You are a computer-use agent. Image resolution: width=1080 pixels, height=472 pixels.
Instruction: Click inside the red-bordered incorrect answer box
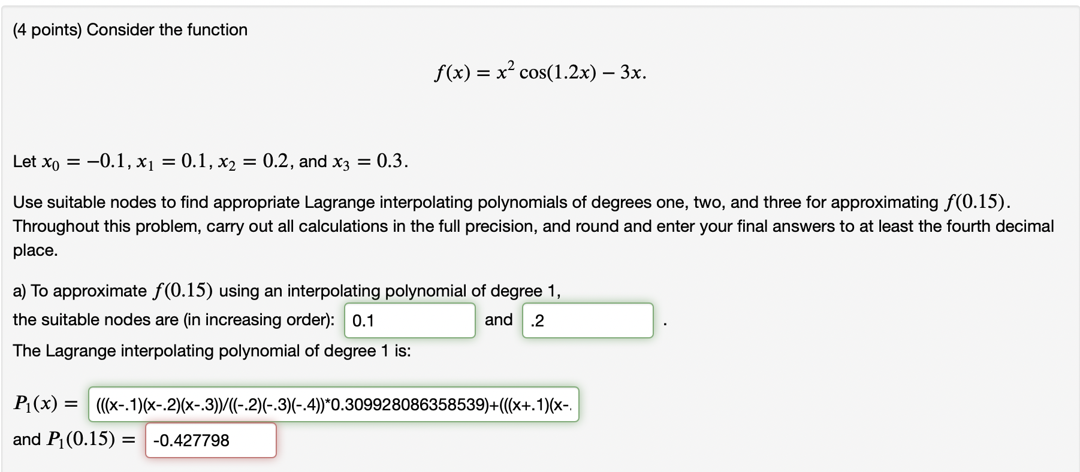[x=210, y=440]
